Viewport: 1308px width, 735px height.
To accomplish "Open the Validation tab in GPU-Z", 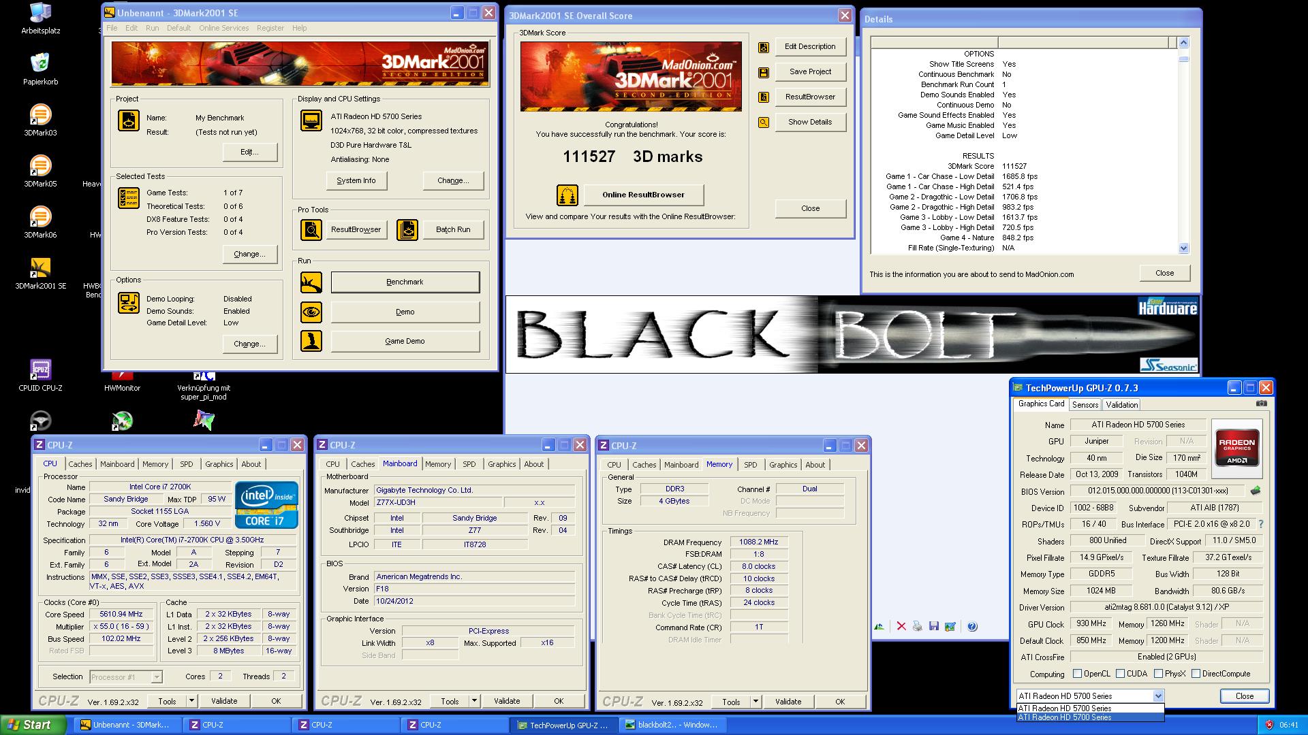I will pyautogui.click(x=1121, y=404).
